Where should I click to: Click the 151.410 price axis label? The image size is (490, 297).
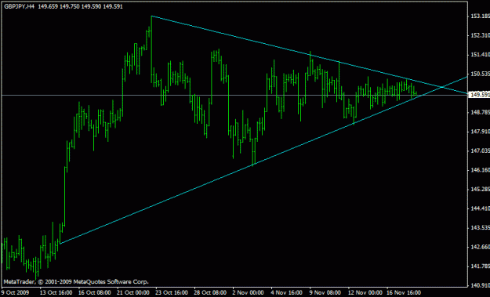[480, 55]
